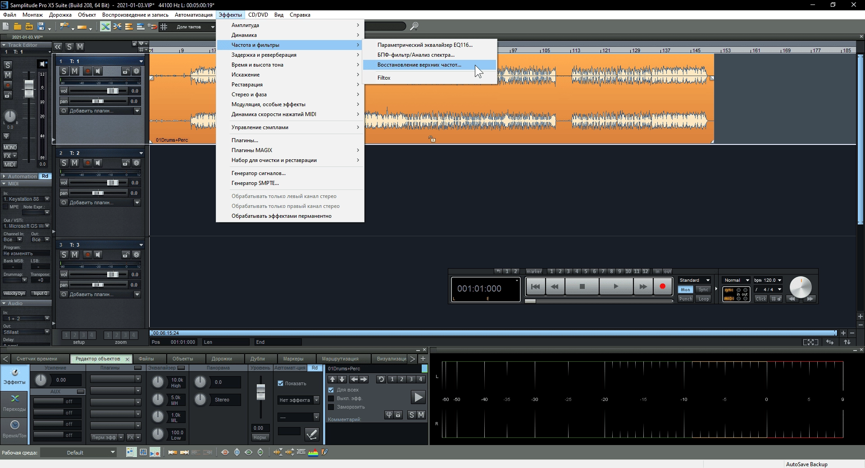Open search with the magnifying glass icon
Image resolution: width=865 pixels, height=468 pixels.
coord(414,27)
